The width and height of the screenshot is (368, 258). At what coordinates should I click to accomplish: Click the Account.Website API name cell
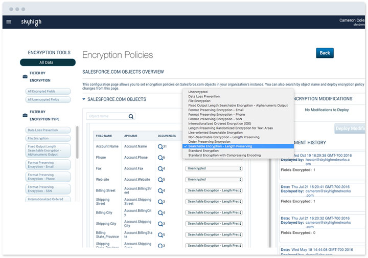[137, 180]
